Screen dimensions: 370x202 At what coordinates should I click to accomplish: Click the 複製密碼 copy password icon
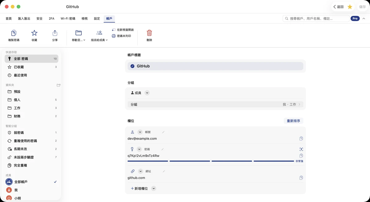[x=14, y=33]
